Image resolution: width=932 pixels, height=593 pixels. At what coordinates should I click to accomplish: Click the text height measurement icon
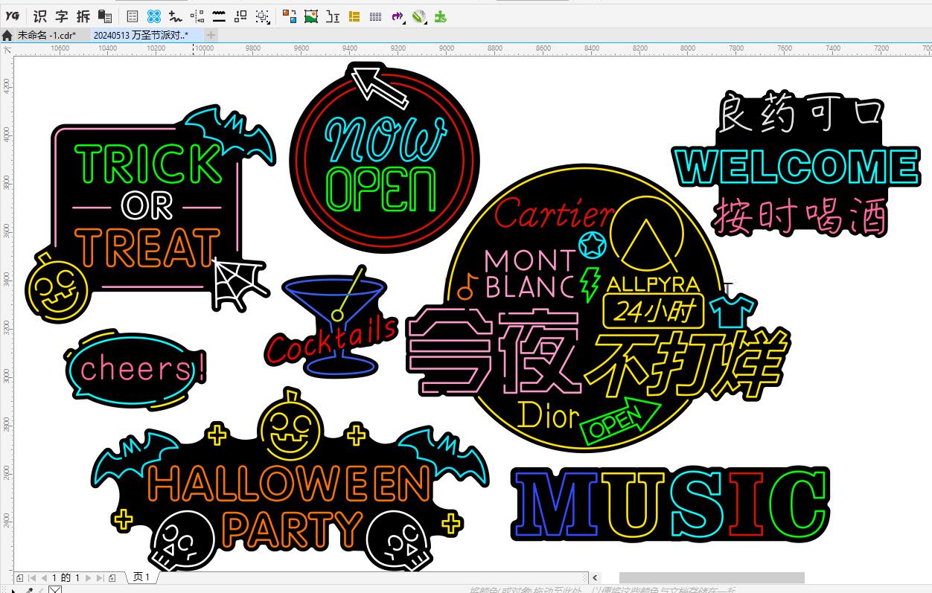[333, 16]
